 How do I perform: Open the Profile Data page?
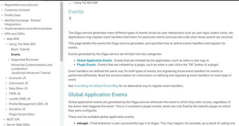tap(12, 15)
